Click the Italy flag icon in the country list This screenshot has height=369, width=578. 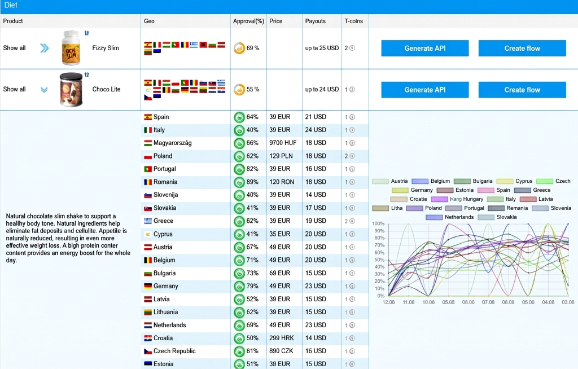coord(148,130)
